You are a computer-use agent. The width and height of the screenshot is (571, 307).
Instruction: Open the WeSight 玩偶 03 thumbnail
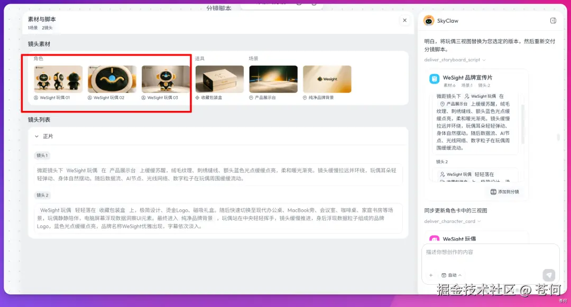(165, 79)
